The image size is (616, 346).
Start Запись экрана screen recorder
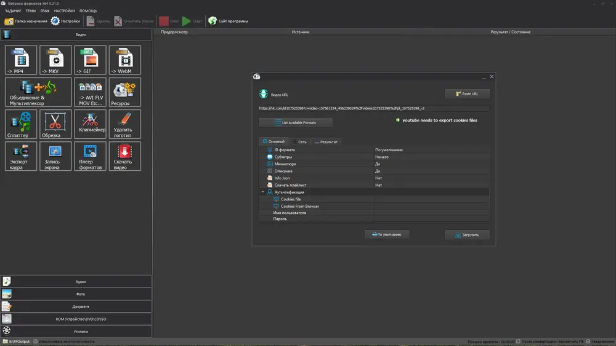pos(56,156)
